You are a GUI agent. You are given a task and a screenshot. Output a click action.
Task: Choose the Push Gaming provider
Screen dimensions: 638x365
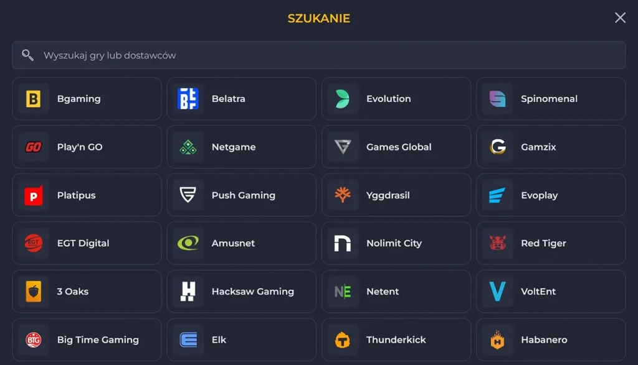[x=242, y=195]
